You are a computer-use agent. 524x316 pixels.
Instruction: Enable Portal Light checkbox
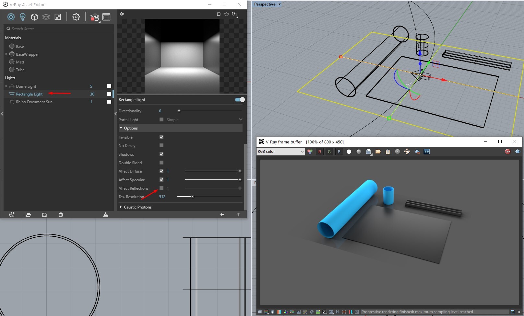click(x=161, y=119)
